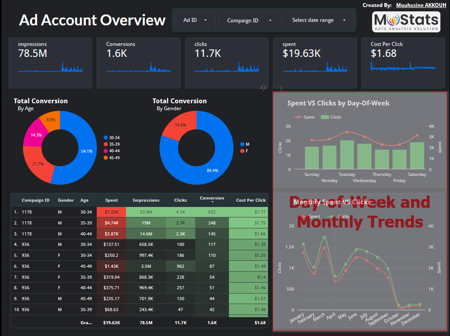Open the three-dot more options menu

[x=281, y=88]
